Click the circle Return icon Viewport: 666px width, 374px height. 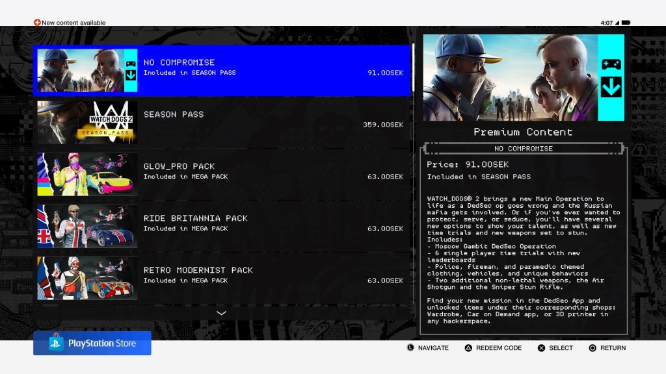593,348
